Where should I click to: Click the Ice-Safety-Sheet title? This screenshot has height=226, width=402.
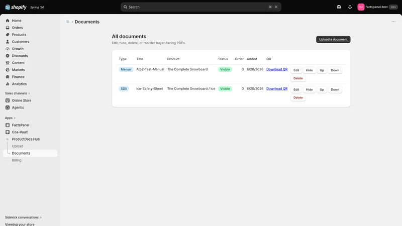pos(149,89)
